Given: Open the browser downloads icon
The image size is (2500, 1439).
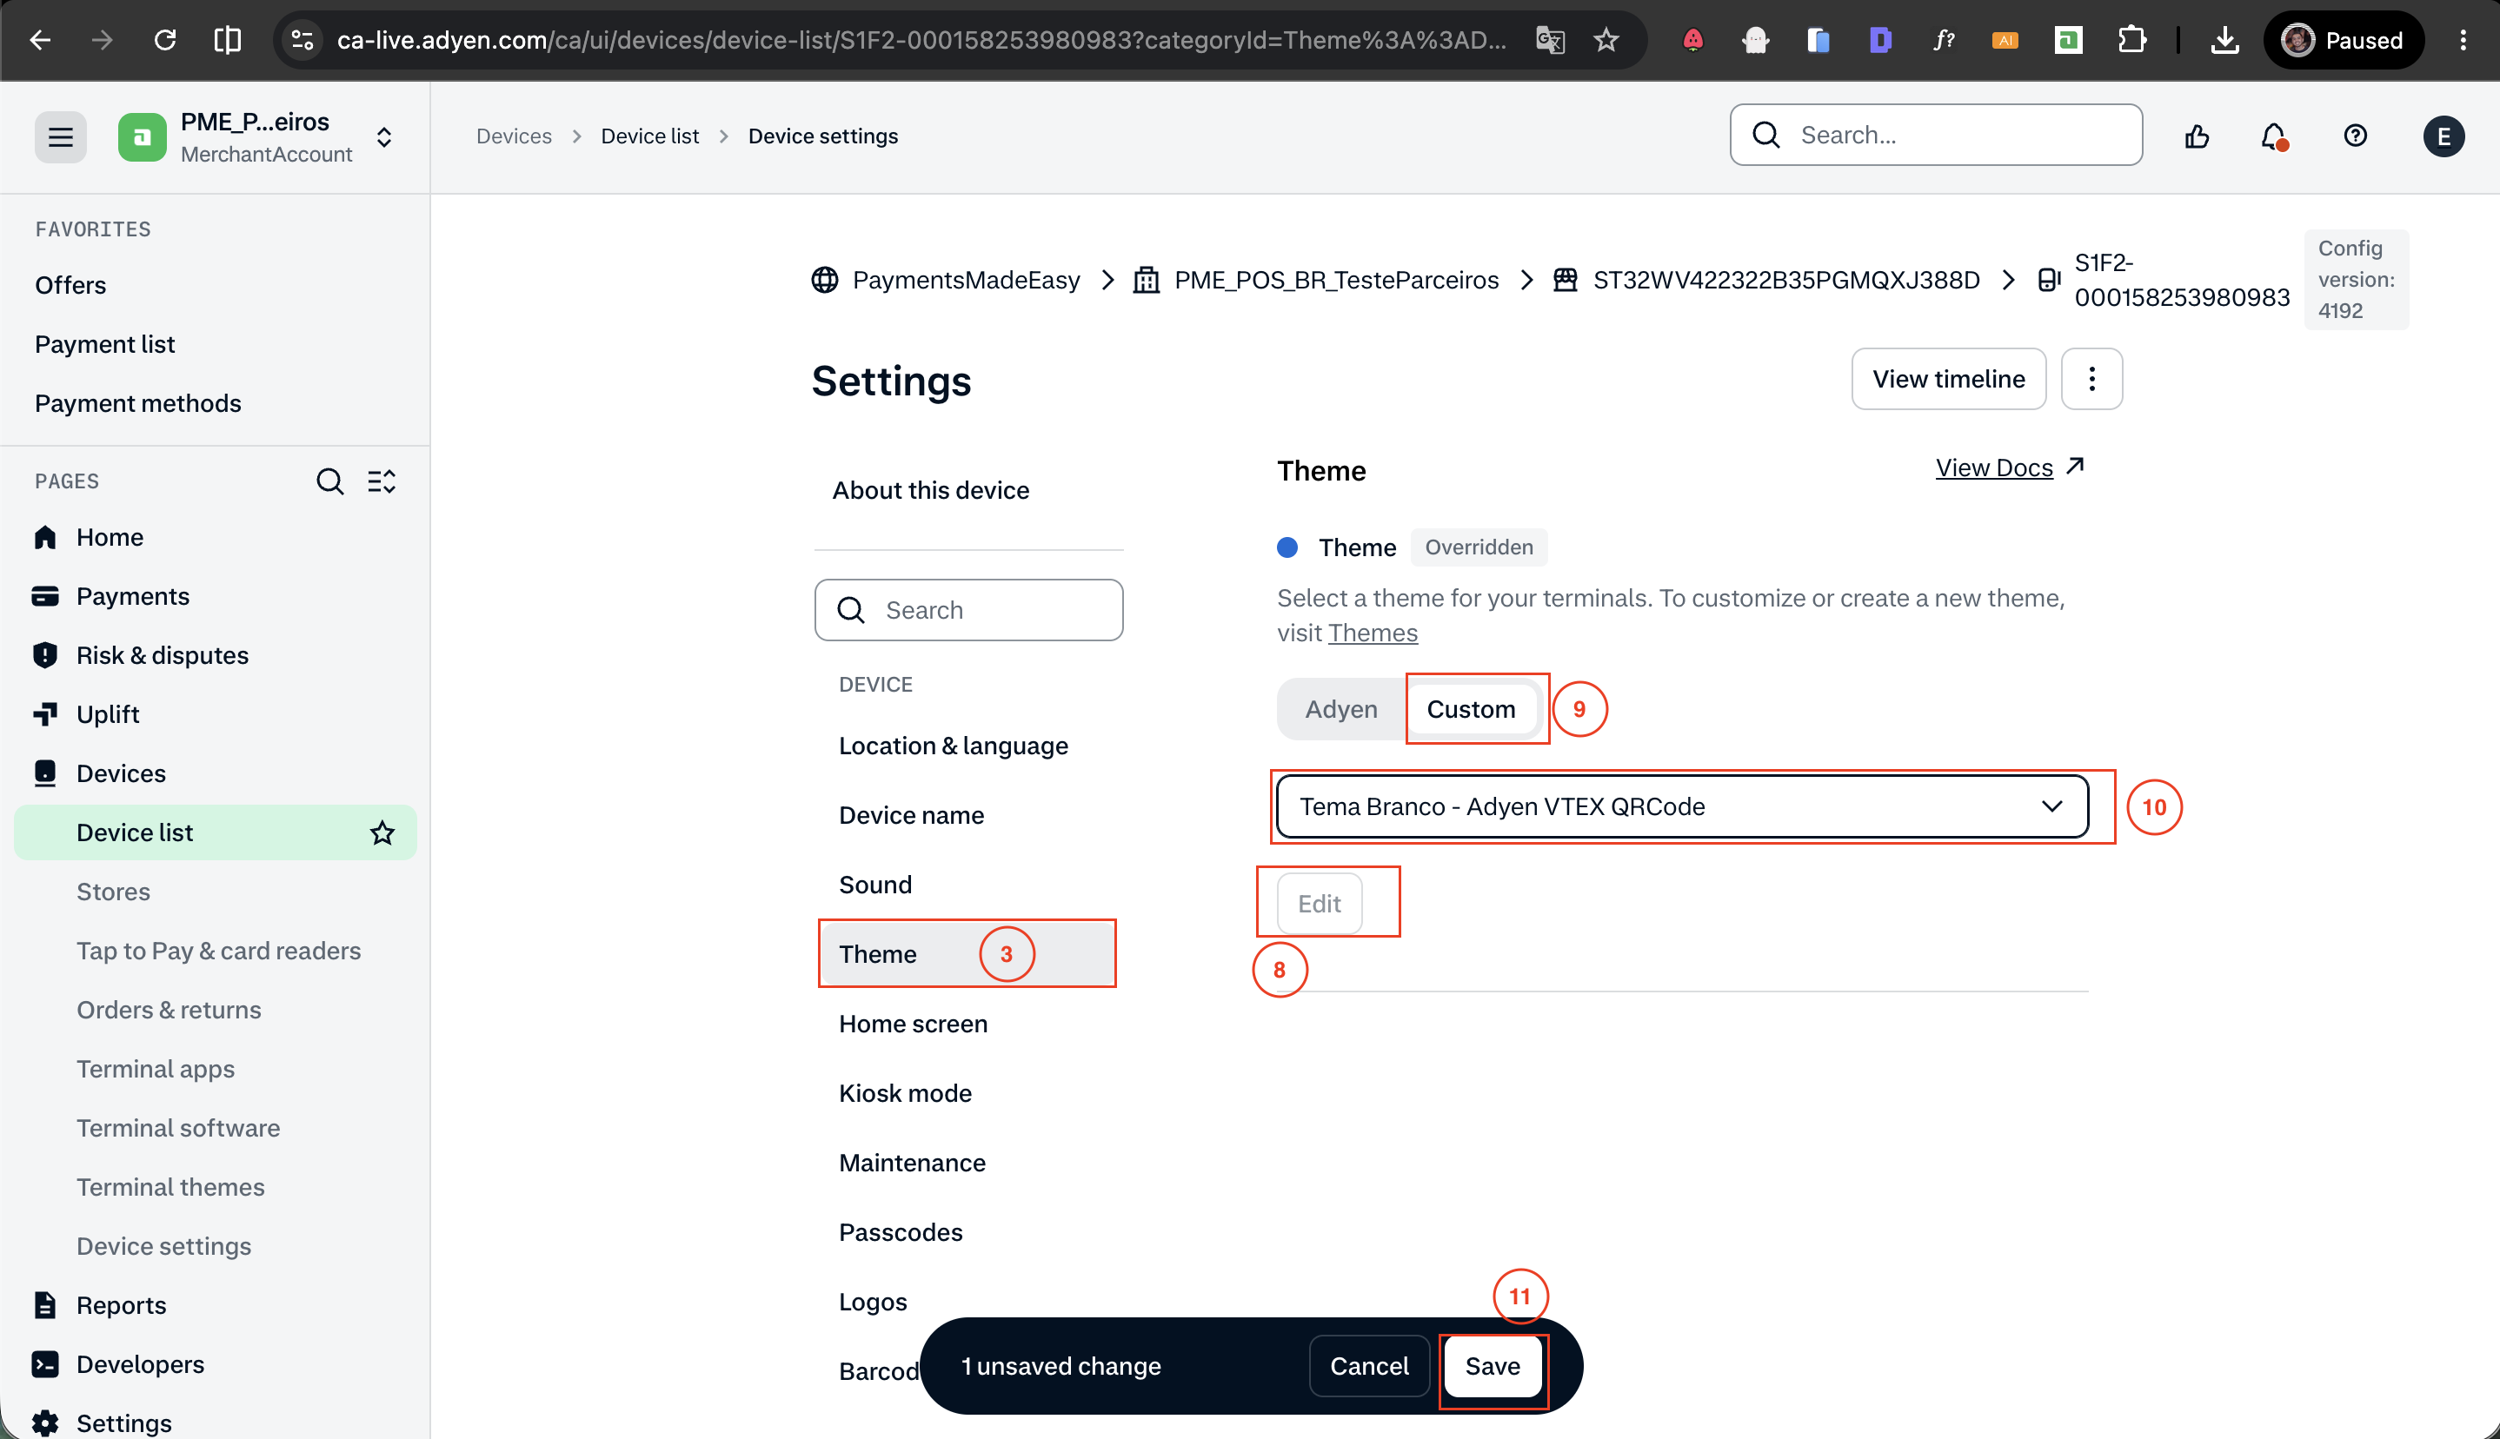Looking at the screenshot, I should 2224,41.
